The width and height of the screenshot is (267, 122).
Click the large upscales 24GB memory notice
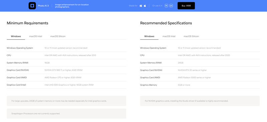coord(66,101)
